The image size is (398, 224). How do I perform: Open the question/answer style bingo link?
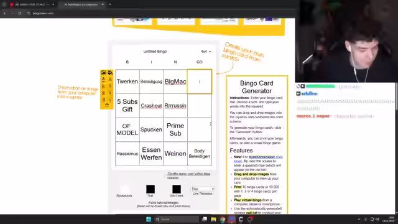point(259,159)
